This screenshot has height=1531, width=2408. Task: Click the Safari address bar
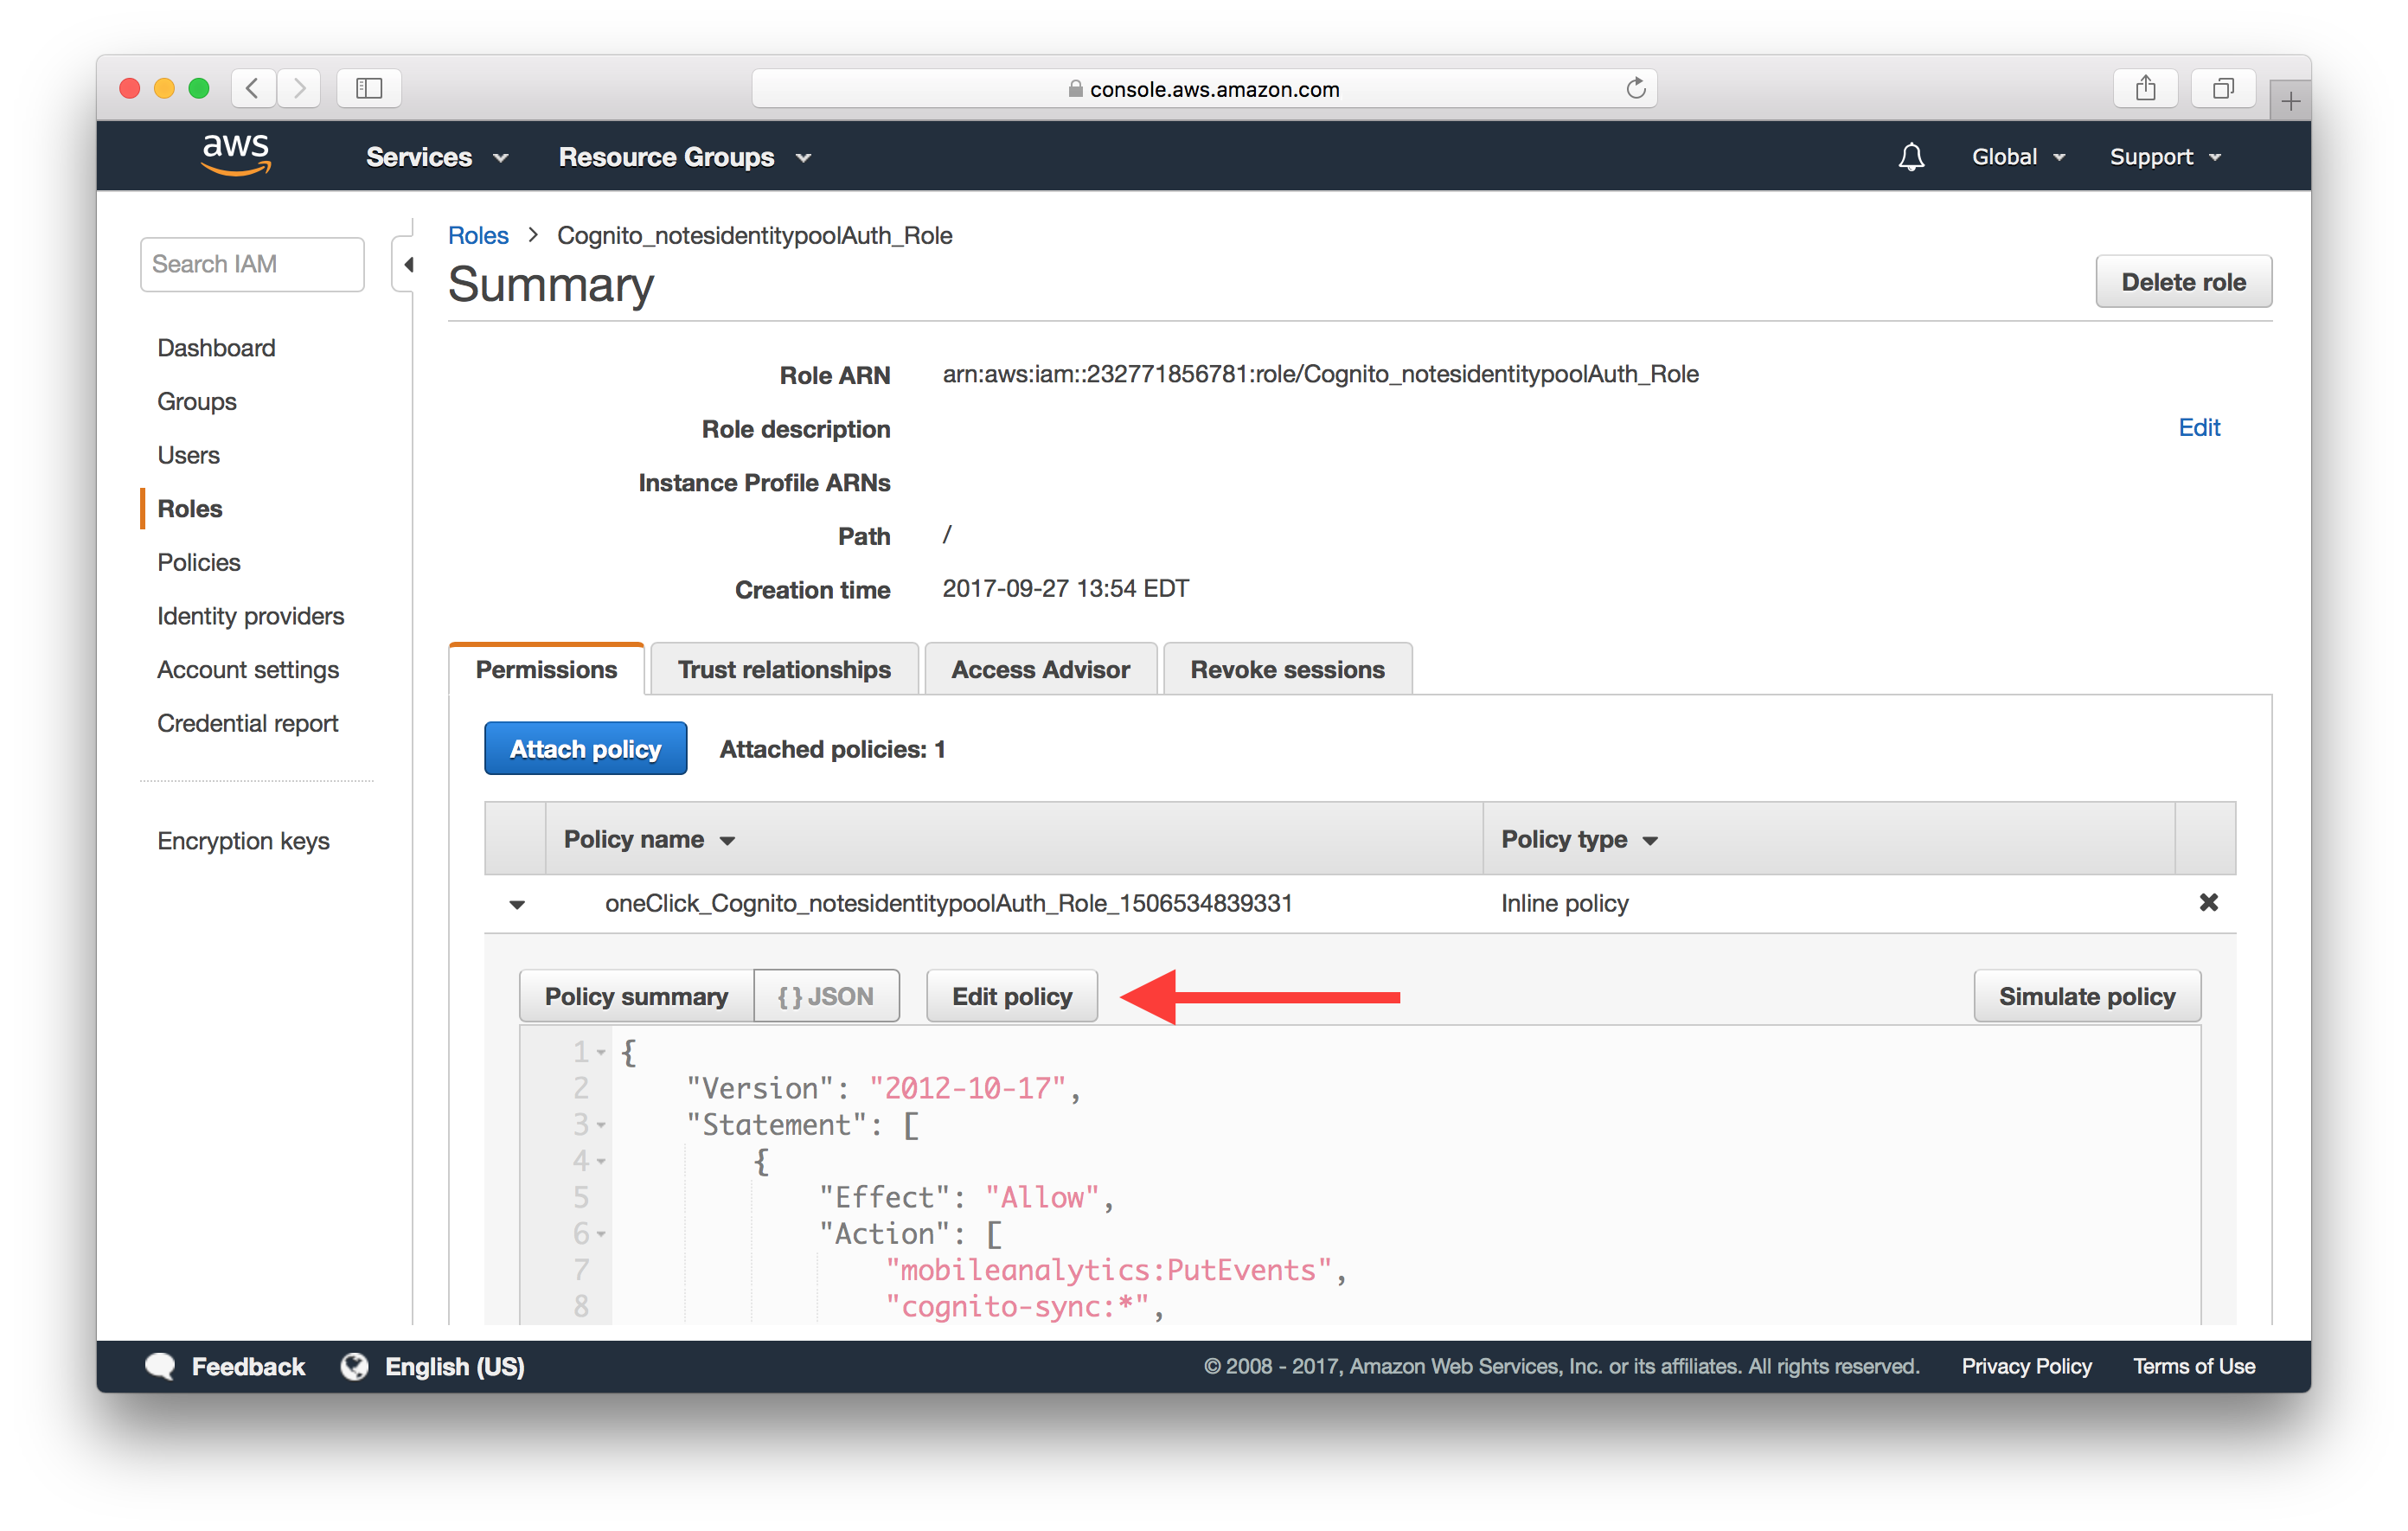(1204, 88)
